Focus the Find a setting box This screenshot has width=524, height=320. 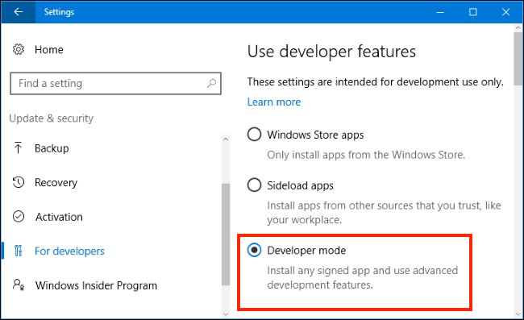tap(115, 83)
